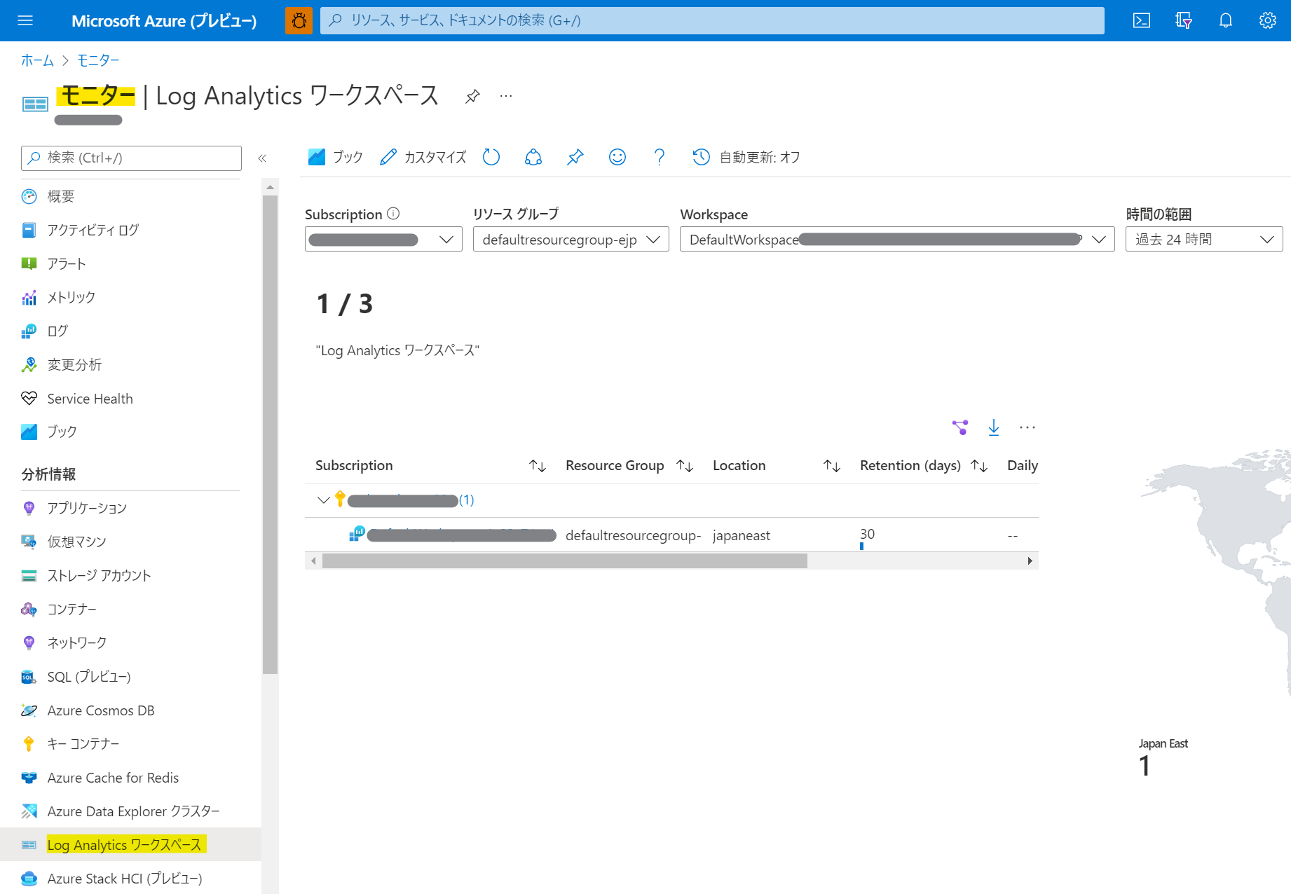Viewport: 1291px width, 894px height.
Task: Refresh the workspace view
Action: tap(491, 157)
